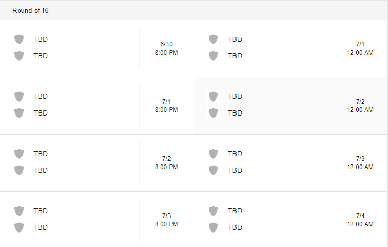Select the 7/4 12:00 AM match time
The height and width of the screenshot is (247, 388).
pyautogui.click(x=360, y=220)
